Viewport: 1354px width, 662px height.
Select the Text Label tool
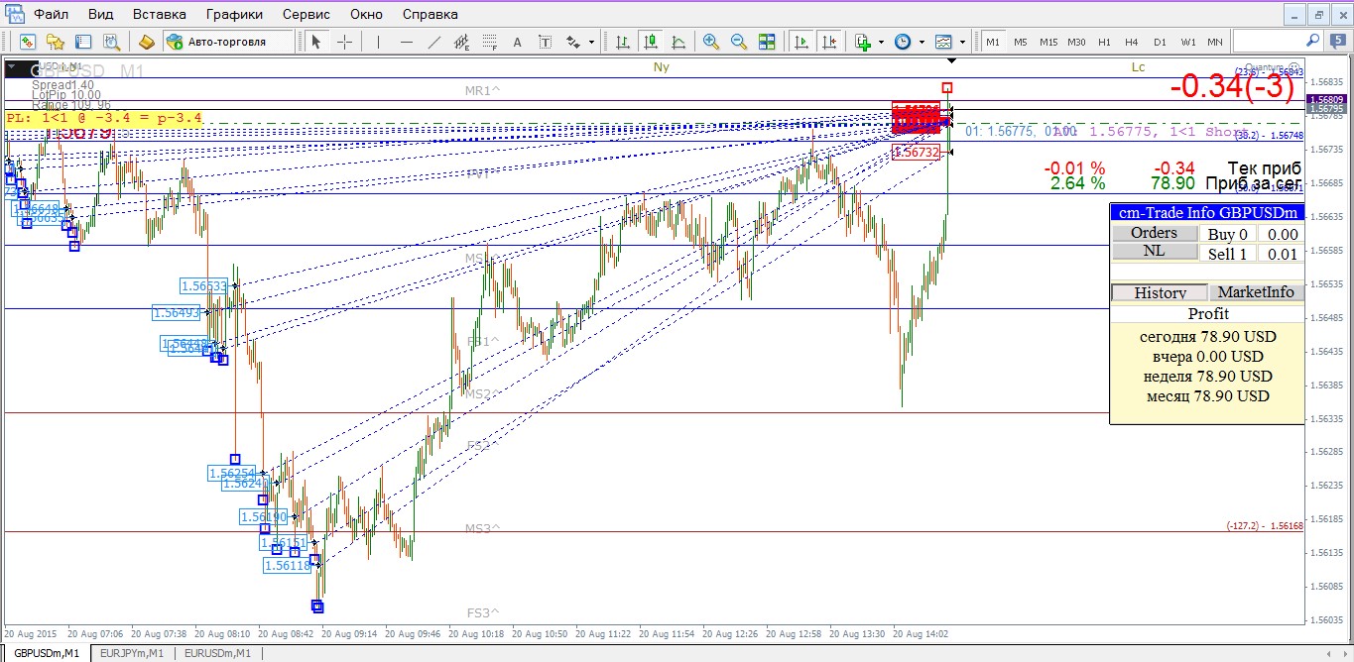[x=545, y=42]
